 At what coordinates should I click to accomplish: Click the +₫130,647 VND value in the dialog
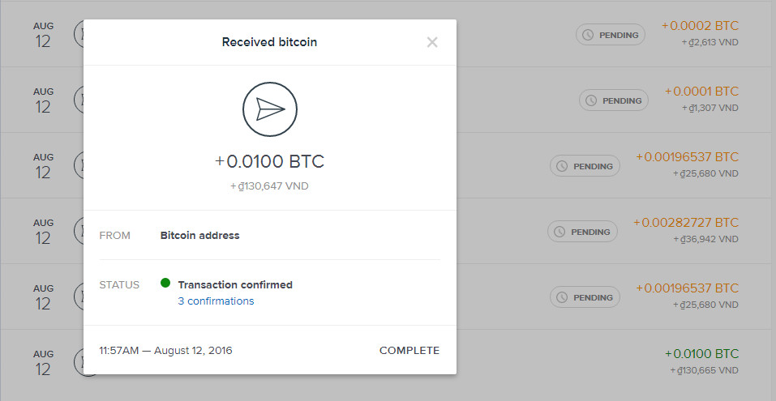(269, 186)
